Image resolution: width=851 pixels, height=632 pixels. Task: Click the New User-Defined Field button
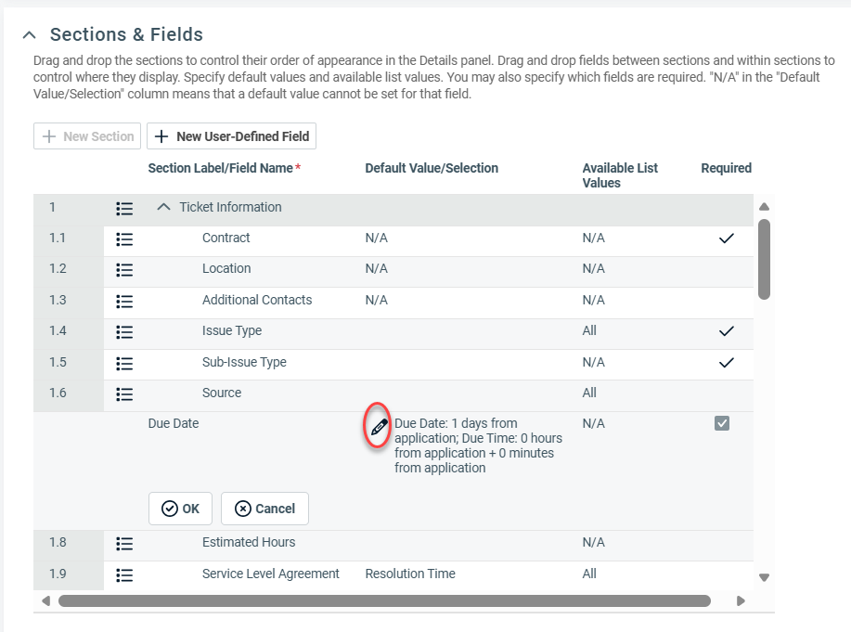[231, 135]
